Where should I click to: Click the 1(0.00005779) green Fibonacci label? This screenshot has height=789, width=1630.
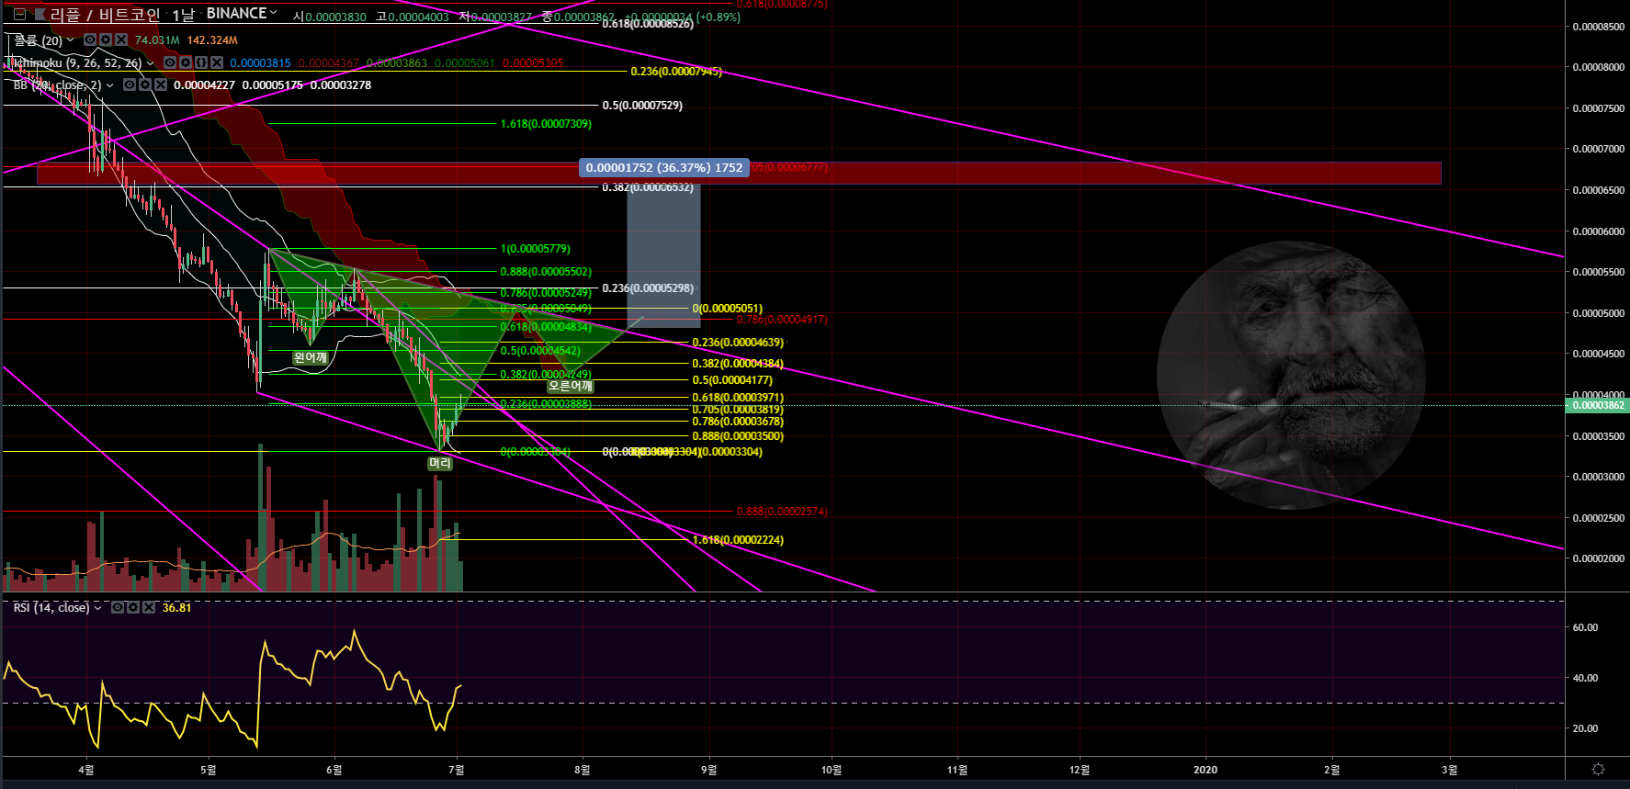pyautogui.click(x=535, y=249)
